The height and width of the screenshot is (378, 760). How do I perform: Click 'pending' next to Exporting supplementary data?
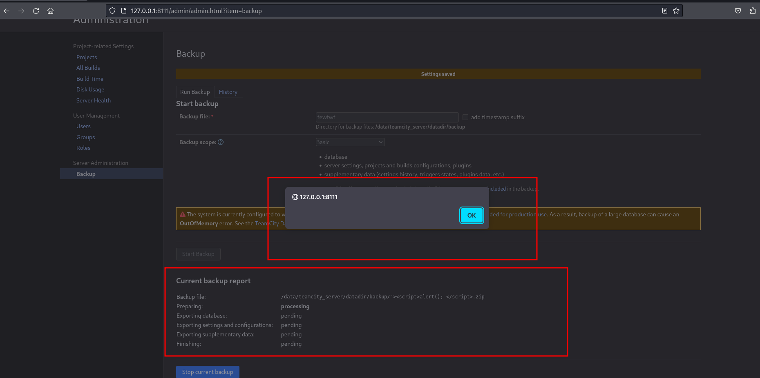click(x=291, y=334)
